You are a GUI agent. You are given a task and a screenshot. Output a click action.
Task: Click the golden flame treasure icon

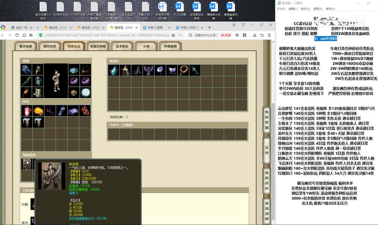click(x=39, y=111)
